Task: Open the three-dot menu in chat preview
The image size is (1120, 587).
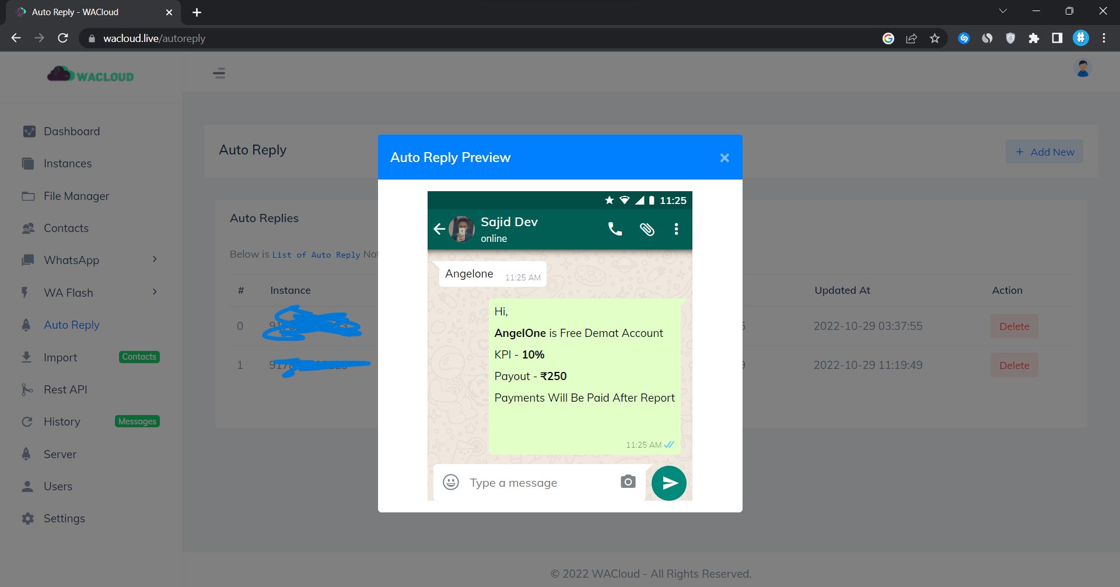Action: click(676, 229)
